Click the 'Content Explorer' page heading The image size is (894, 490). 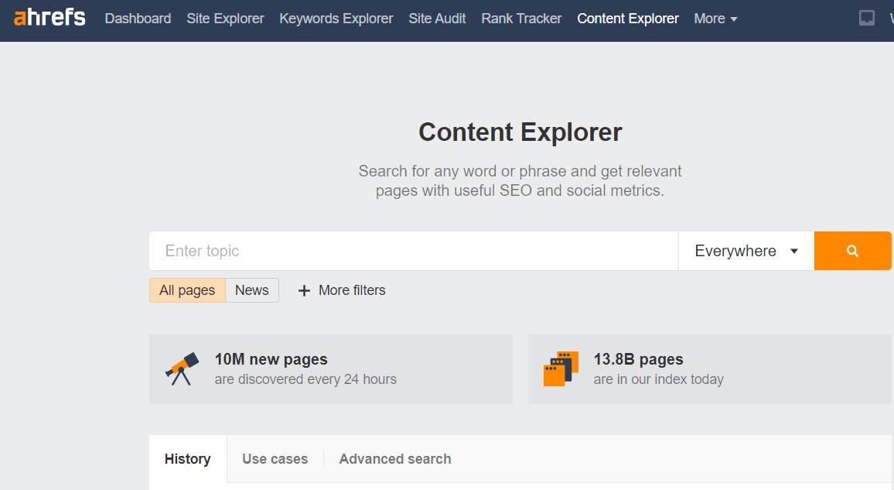tap(520, 132)
